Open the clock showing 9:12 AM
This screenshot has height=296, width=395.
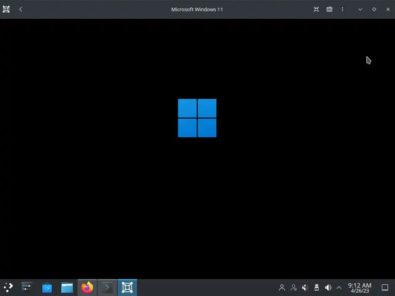coord(360,288)
